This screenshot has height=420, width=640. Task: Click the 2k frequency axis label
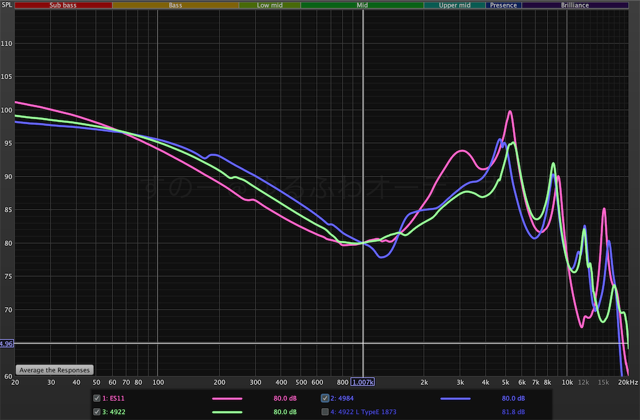[x=424, y=382]
